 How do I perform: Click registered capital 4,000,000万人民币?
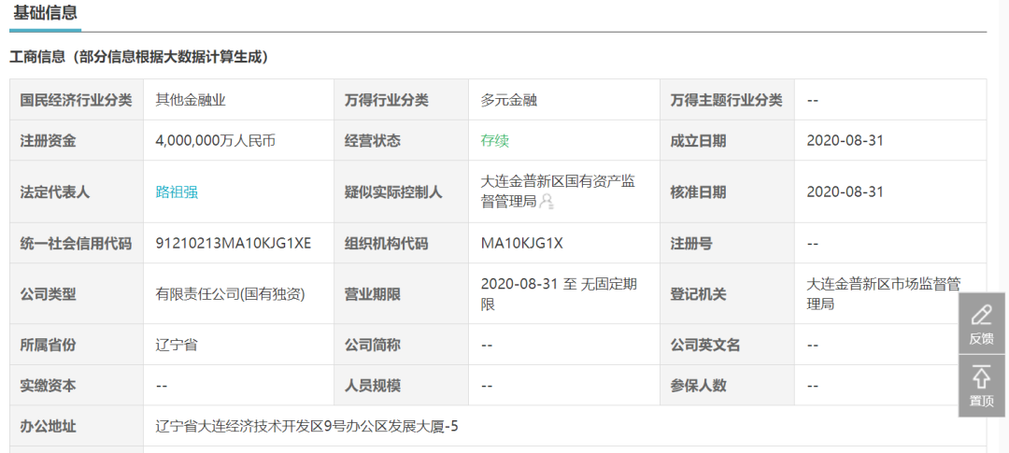(215, 141)
